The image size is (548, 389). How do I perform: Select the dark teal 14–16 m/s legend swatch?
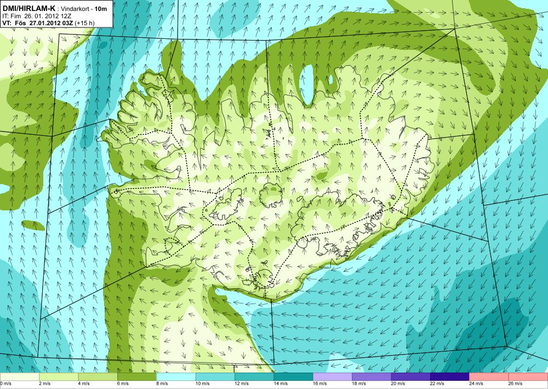[x=294, y=377]
